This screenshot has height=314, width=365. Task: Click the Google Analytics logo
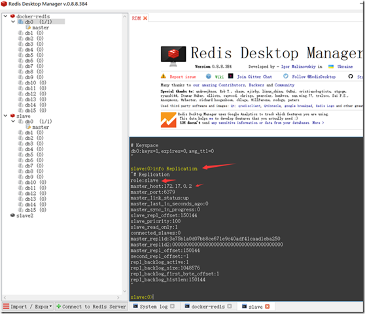pyautogui.click(x=169, y=120)
